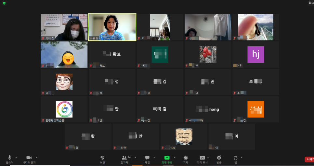
Task: Click the 인천평생학습관 name label
Action: click(55, 120)
